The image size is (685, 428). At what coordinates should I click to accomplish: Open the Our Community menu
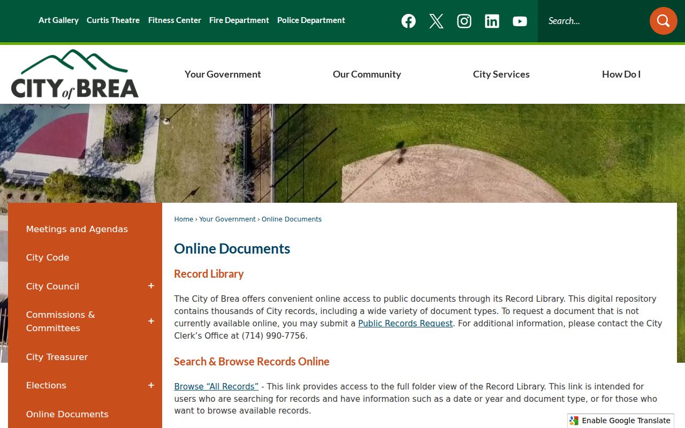click(x=367, y=74)
